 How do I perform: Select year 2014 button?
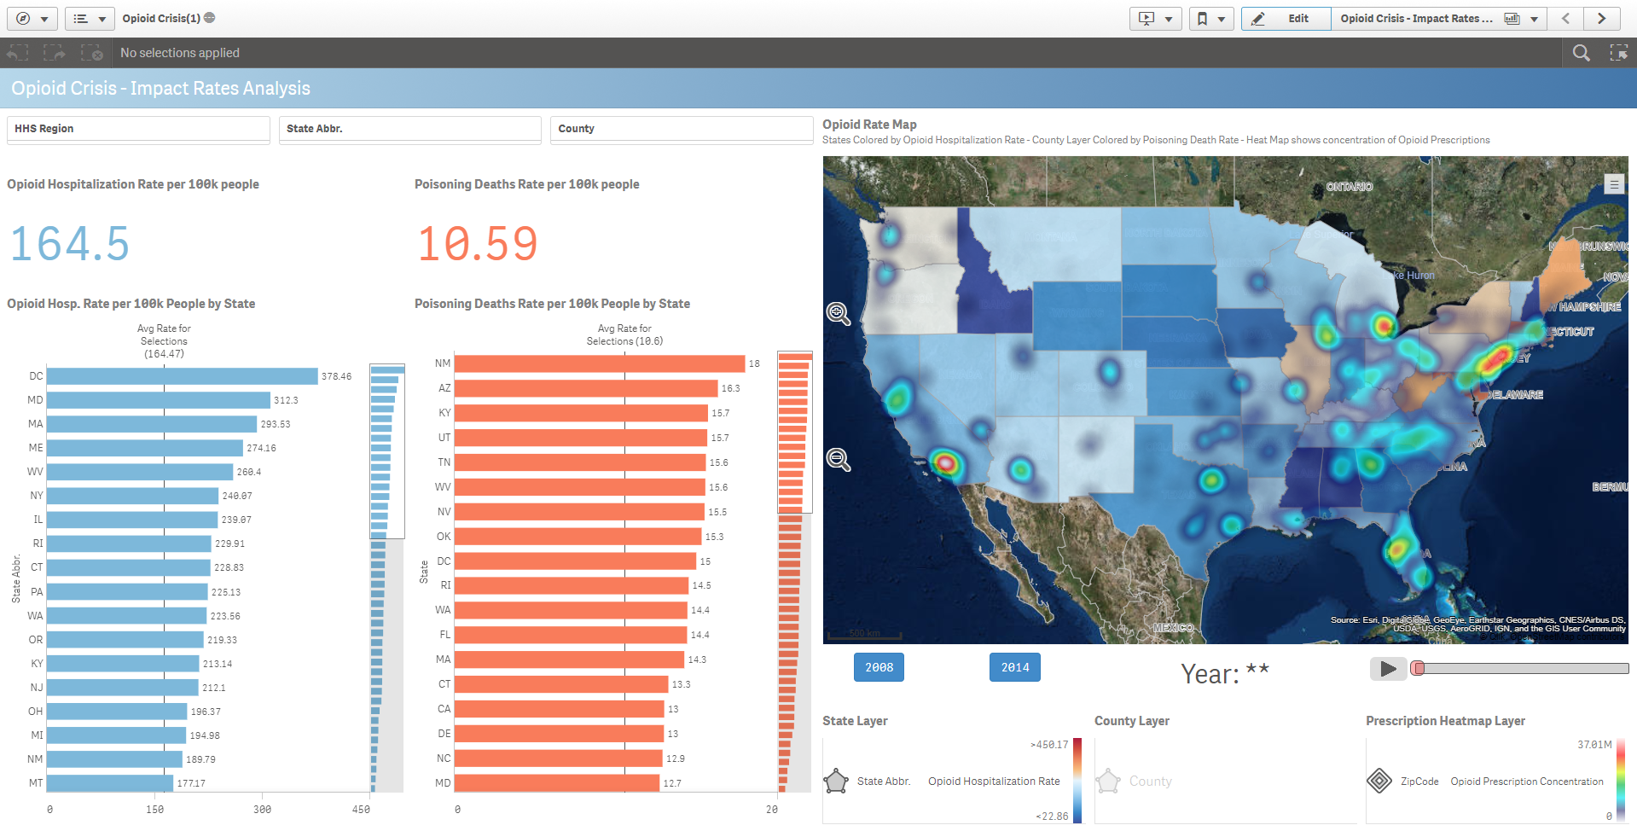coord(1014,667)
